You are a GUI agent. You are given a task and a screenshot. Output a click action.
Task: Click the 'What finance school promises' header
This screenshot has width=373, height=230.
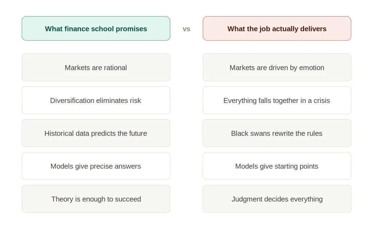(96, 28)
